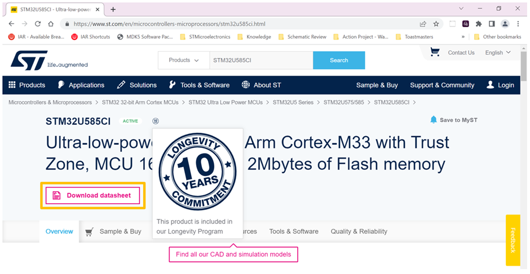The image size is (530, 274).
Task: Switch to the Tools & Software page tab
Action: point(294,231)
